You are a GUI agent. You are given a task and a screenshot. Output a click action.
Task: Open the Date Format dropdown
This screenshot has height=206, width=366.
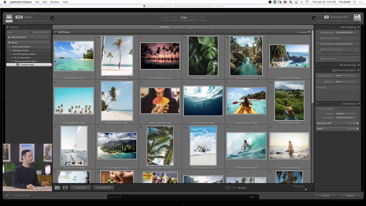pos(346,118)
